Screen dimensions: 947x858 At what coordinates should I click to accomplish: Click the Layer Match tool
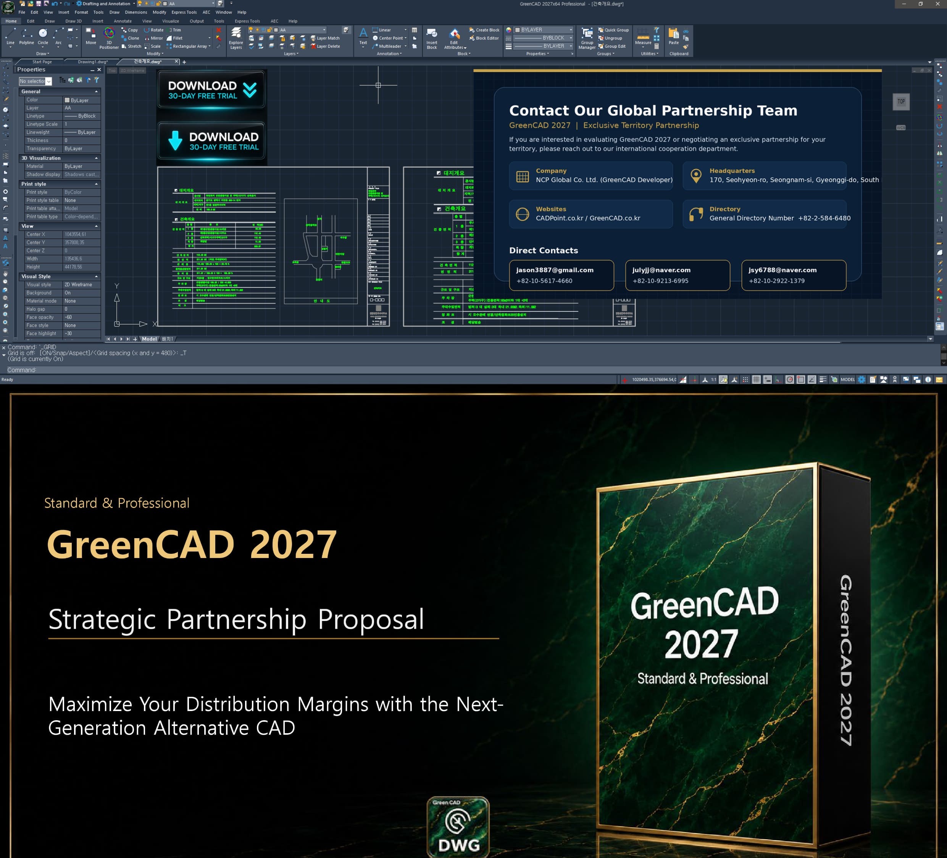pyautogui.click(x=324, y=38)
